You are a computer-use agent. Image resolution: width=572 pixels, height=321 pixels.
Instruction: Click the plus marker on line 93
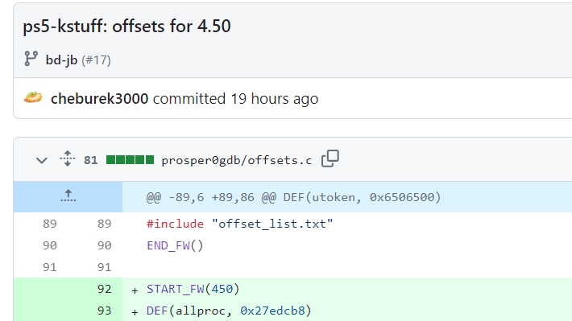135,312
